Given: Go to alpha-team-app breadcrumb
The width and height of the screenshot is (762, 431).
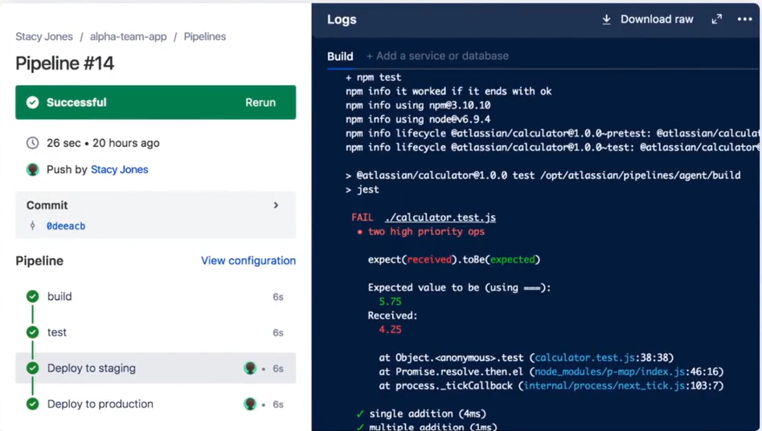Looking at the screenshot, I should (x=129, y=36).
